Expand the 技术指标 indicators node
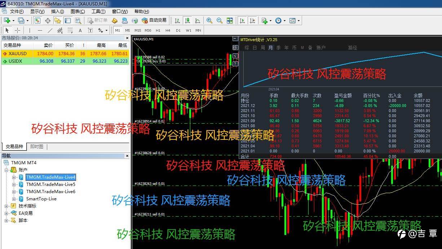The width and height of the screenshot is (442, 249). click(7, 206)
